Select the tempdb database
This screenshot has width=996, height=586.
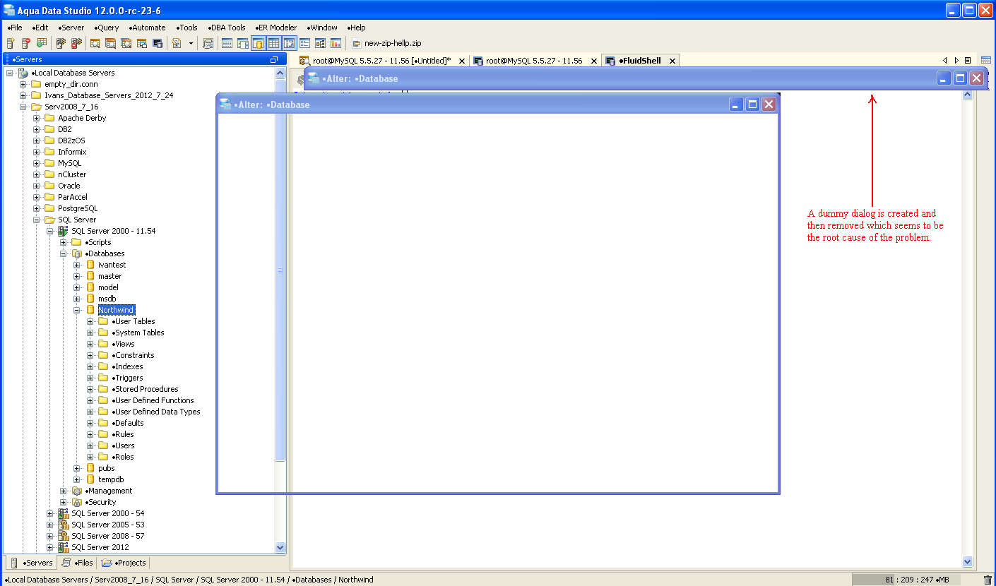pyautogui.click(x=112, y=479)
